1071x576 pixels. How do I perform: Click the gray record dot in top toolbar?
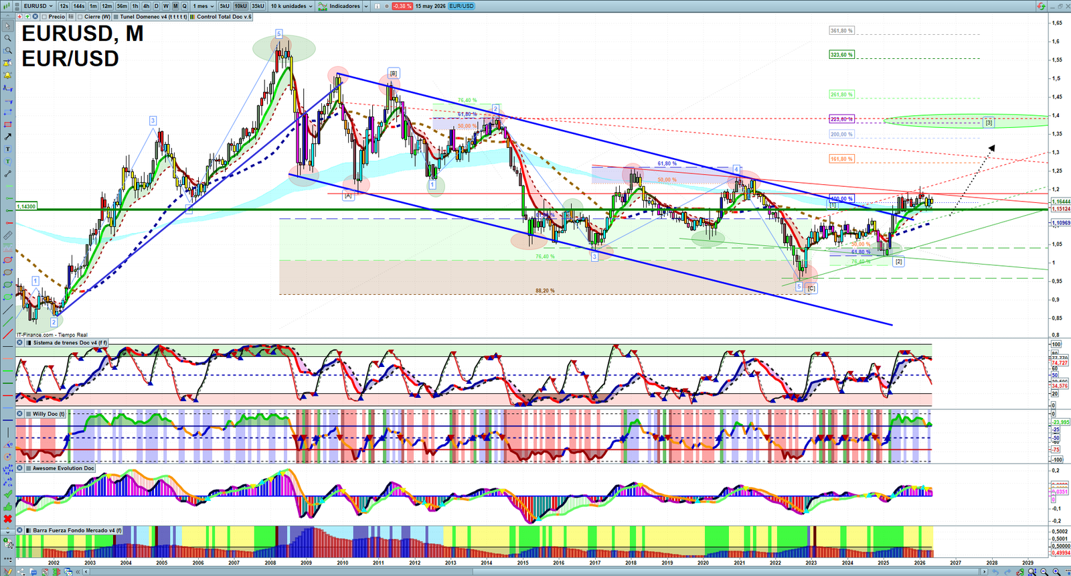(x=386, y=6)
